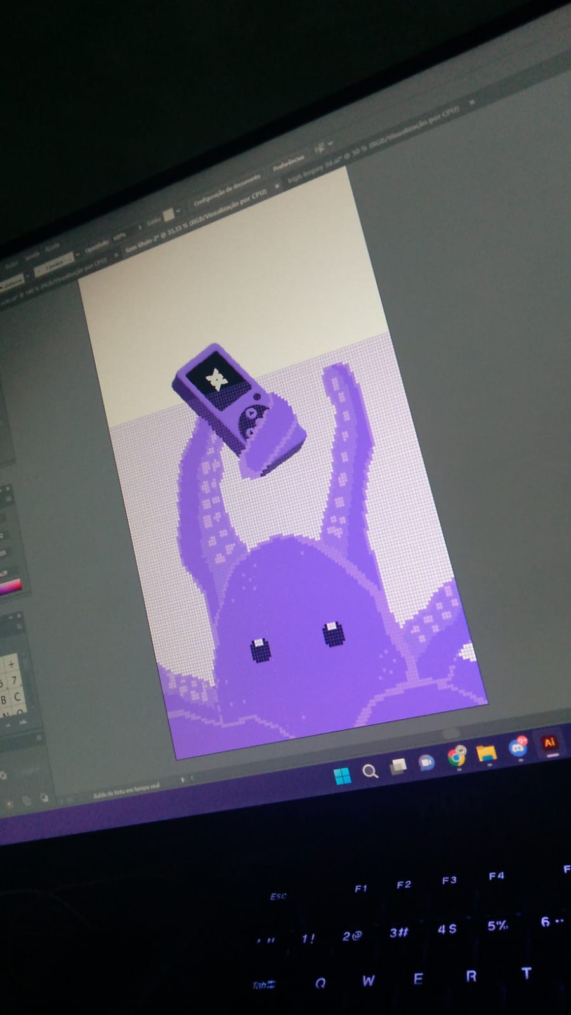
Task: Close the Sem título-2 document tab
Action: point(277,187)
